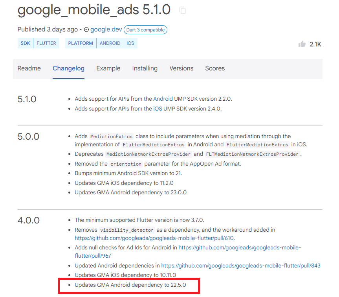Click 'Bumps minimum Android SDK version to 21.'
Image resolution: width=339 pixels, height=297 pixels.
click(x=128, y=173)
